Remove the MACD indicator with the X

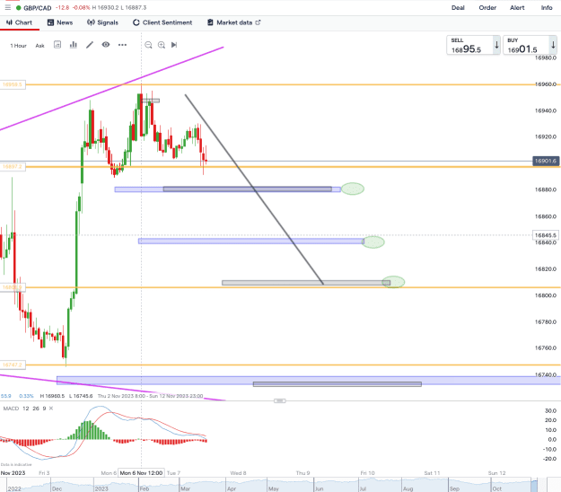point(51,409)
